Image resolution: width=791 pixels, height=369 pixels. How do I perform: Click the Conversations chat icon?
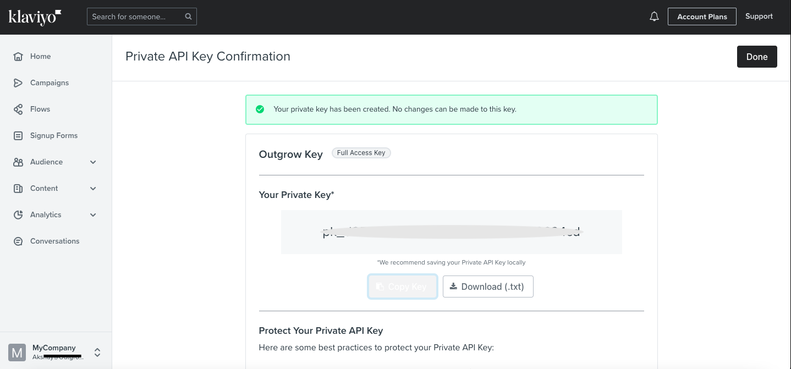(x=18, y=241)
